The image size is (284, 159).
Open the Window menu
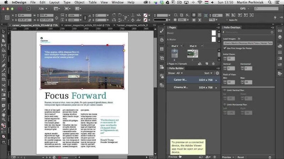pyautogui.click(x=118, y=2)
